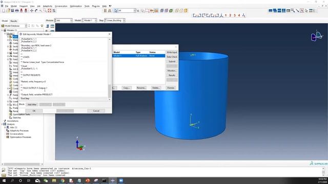Click the selection arrow tool icon

click(116, 11)
